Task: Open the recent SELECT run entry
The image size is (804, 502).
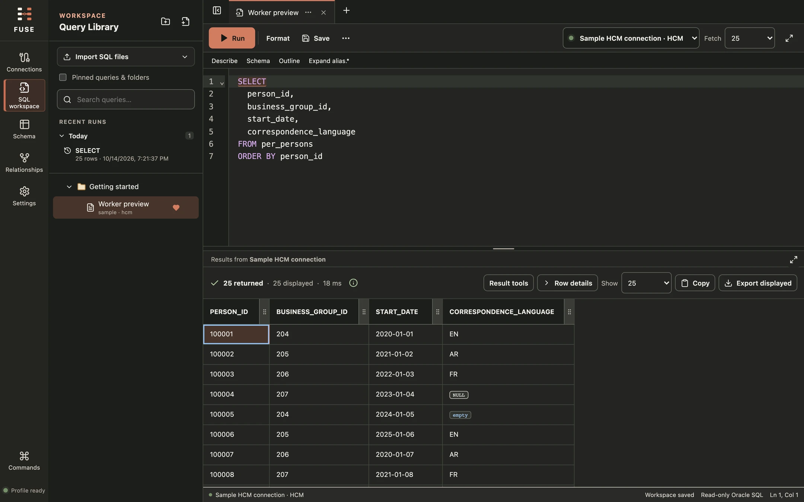Action: [126, 154]
